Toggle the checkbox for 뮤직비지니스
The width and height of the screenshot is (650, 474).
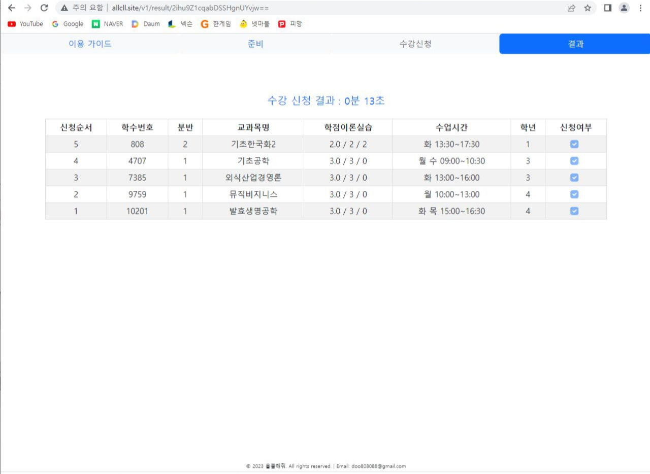[x=574, y=194]
